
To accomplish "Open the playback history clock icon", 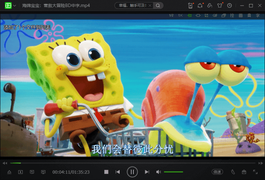I will tap(229, 6).
